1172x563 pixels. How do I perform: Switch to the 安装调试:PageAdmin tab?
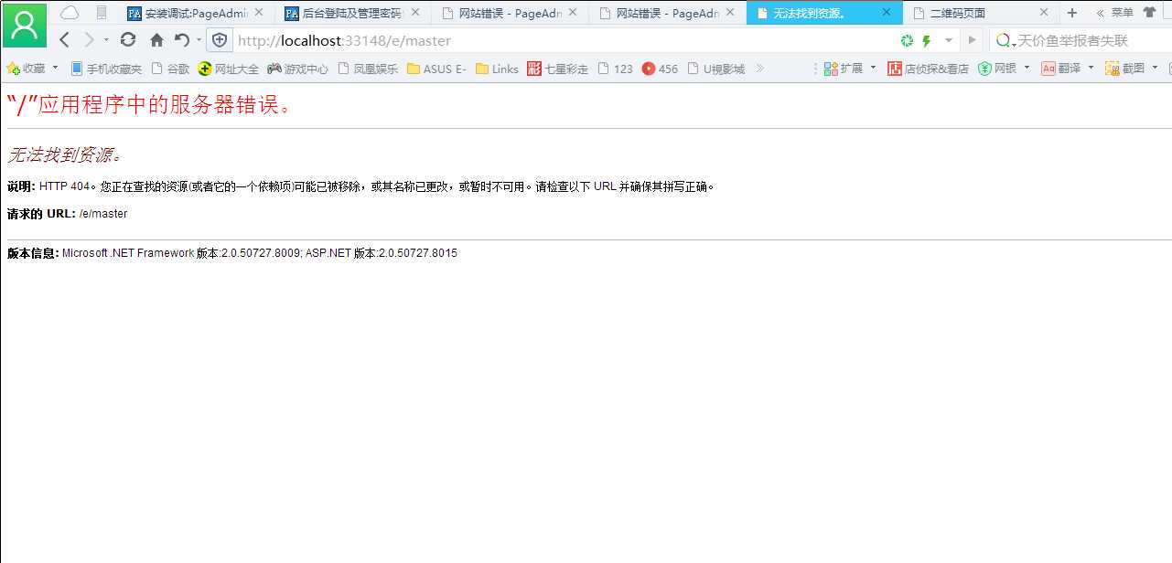(196, 13)
